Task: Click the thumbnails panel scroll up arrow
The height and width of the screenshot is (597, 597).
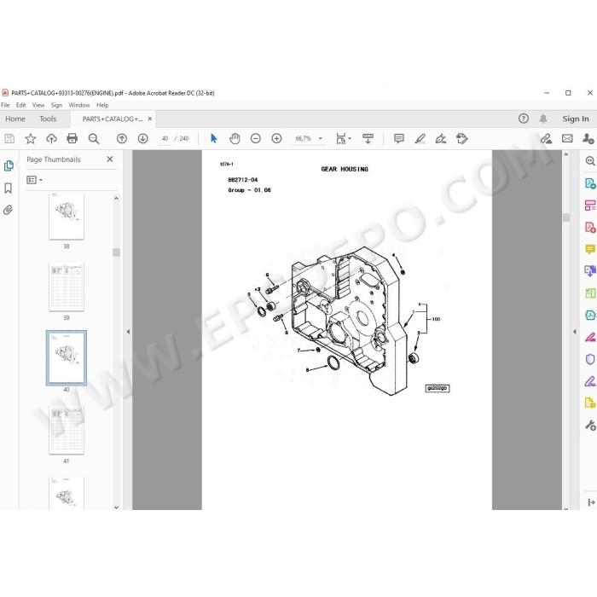Action: pos(116,198)
